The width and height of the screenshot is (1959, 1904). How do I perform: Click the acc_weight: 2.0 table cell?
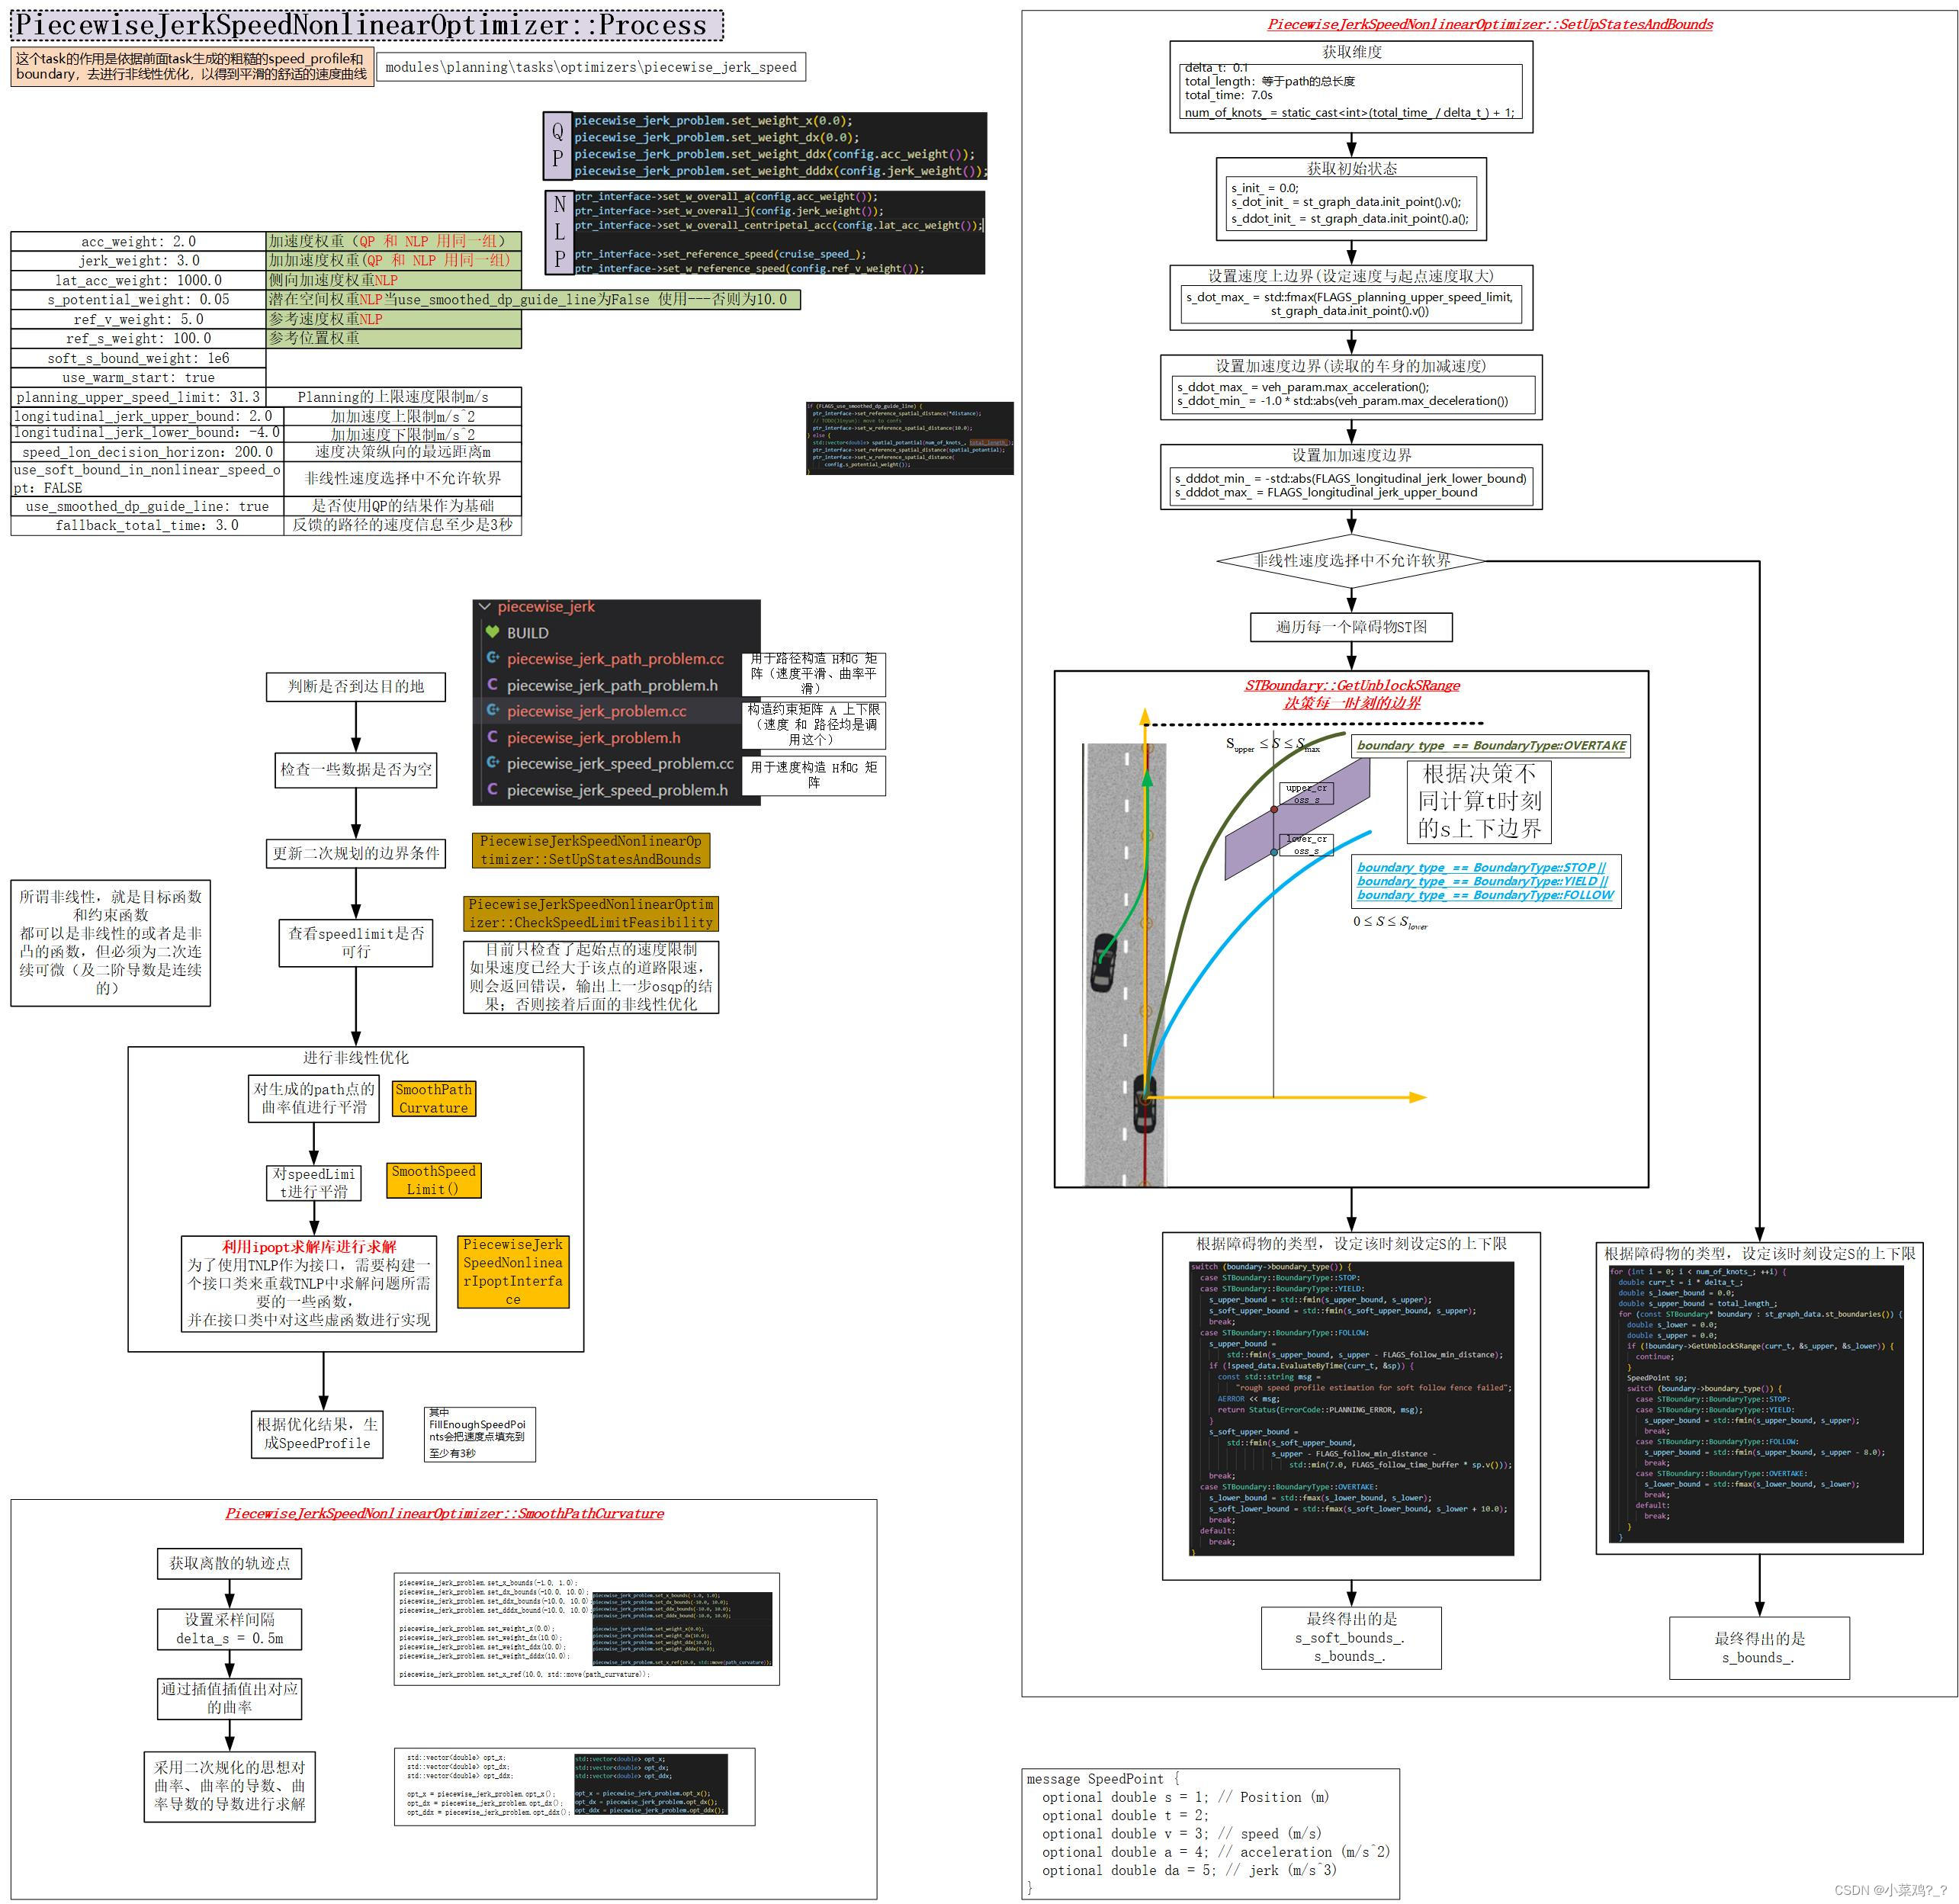pos(138,241)
